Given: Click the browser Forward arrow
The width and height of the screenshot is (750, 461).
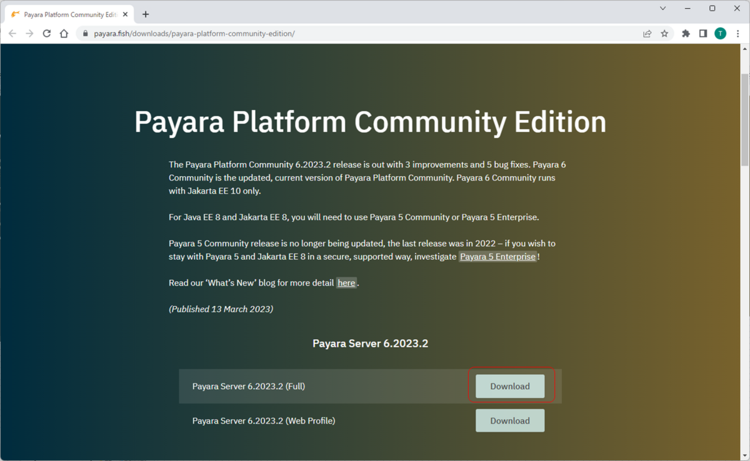Looking at the screenshot, I should 29,34.
